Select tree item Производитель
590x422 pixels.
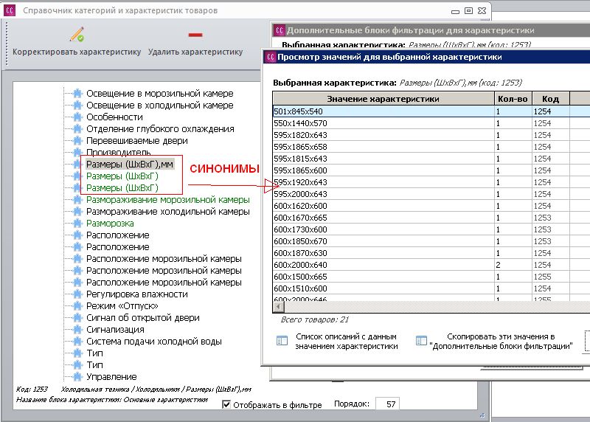[119, 152]
